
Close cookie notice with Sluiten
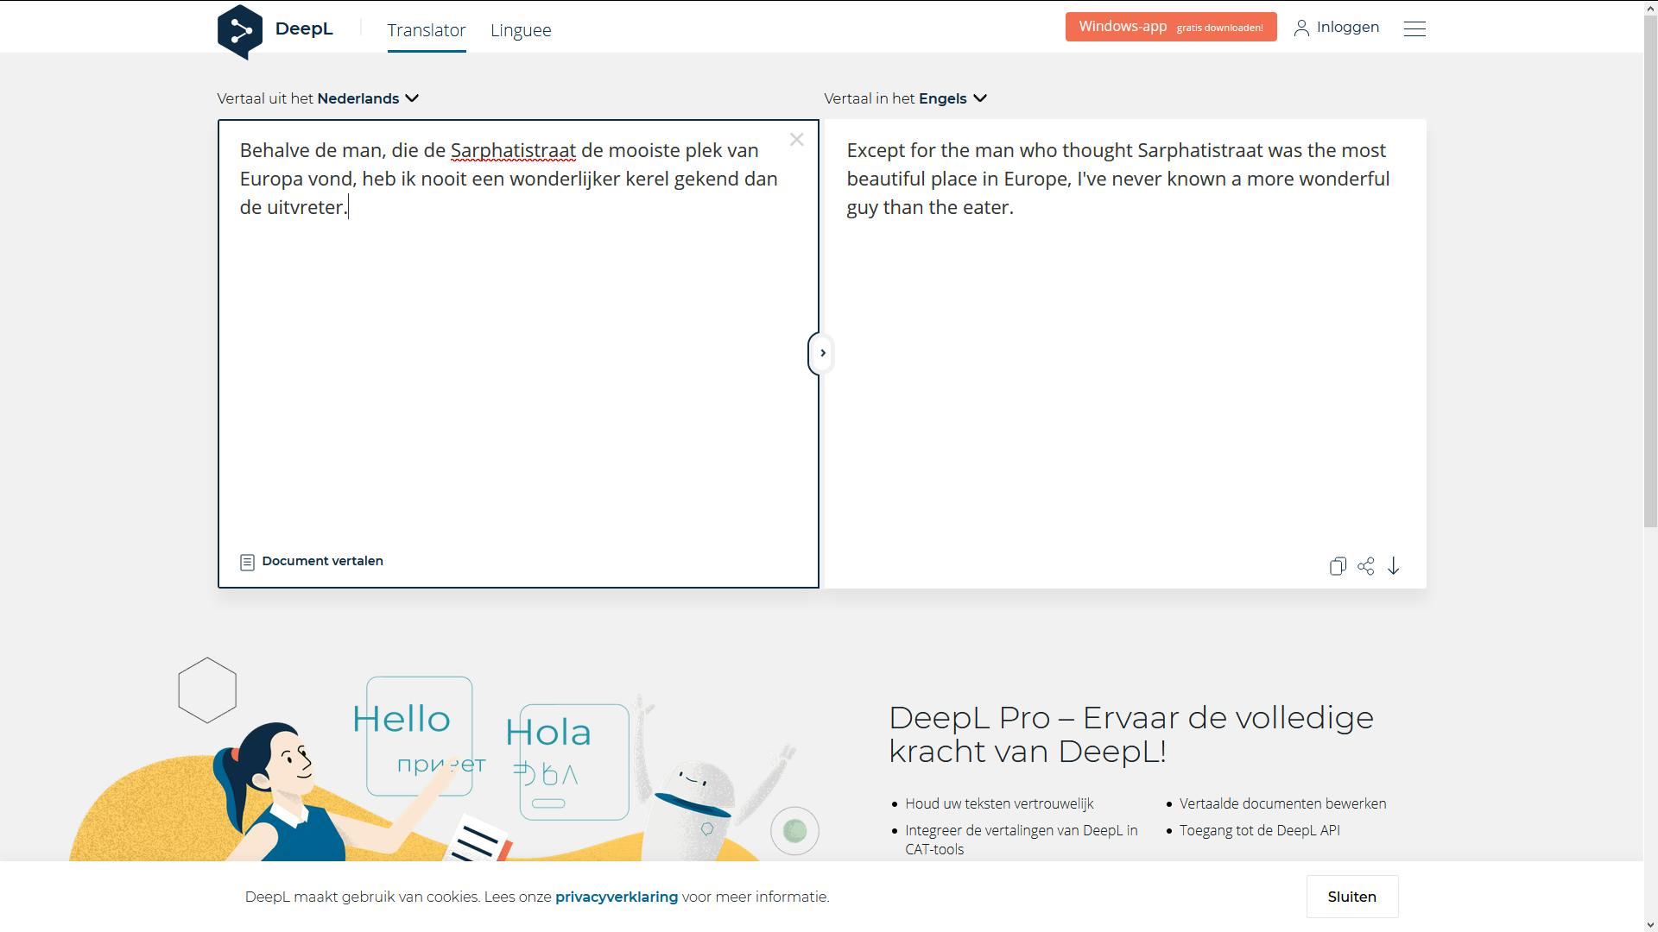pyautogui.click(x=1351, y=897)
